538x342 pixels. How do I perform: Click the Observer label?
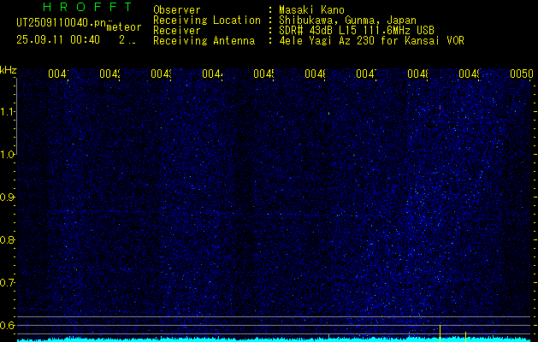(177, 10)
